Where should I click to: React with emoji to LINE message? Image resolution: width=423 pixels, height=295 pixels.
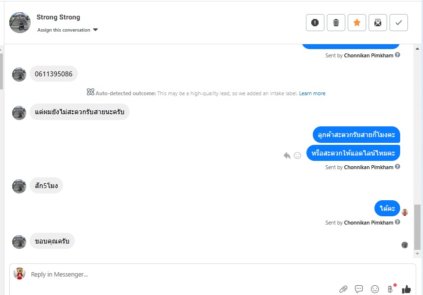(298, 156)
